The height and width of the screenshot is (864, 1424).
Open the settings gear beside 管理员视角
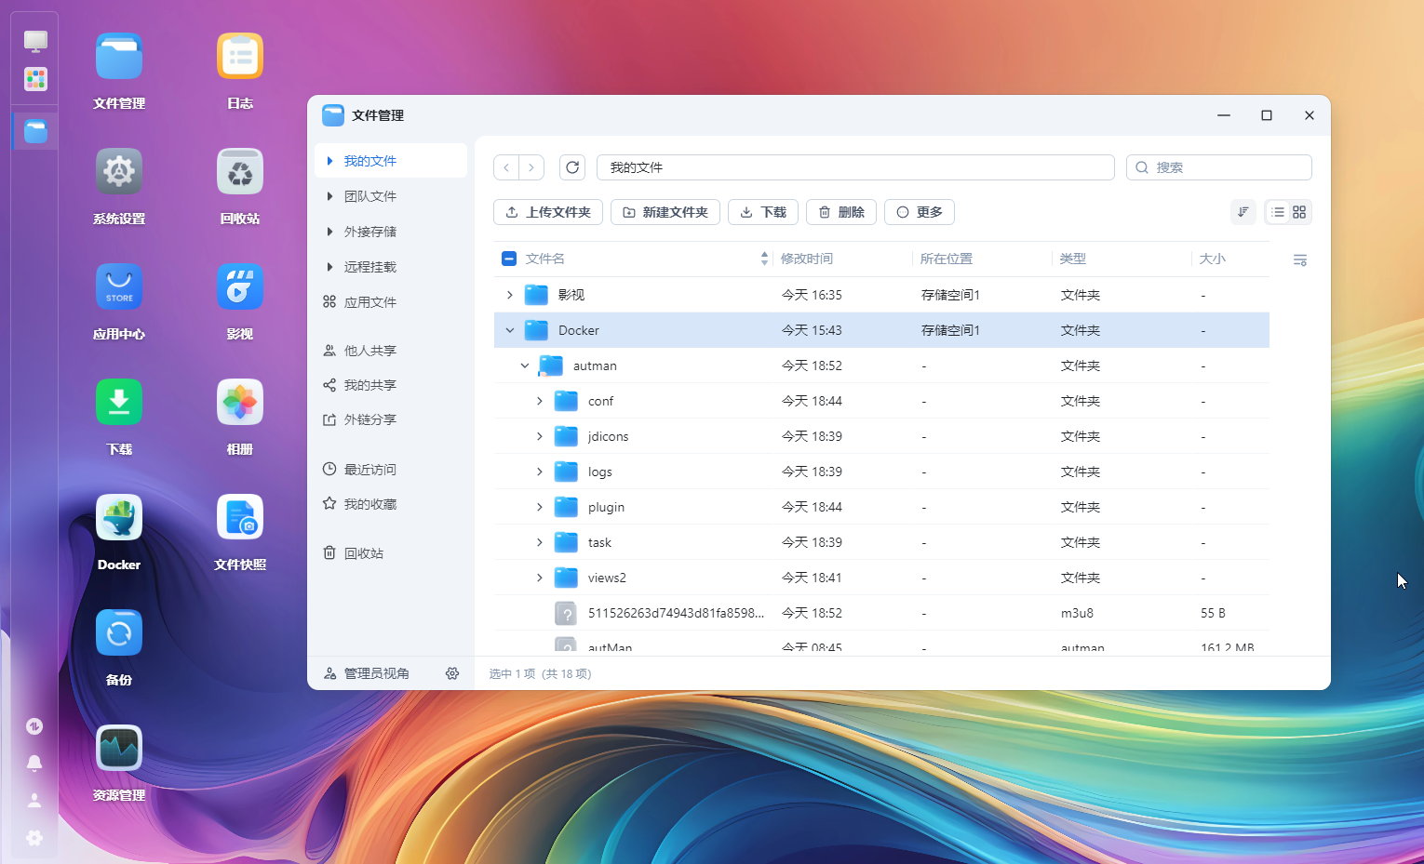tap(452, 673)
